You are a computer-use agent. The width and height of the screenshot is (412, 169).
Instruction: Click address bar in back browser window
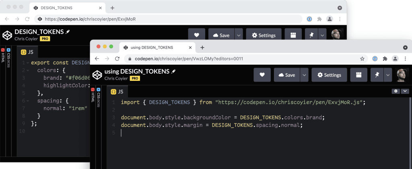click(x=168, y=19)
